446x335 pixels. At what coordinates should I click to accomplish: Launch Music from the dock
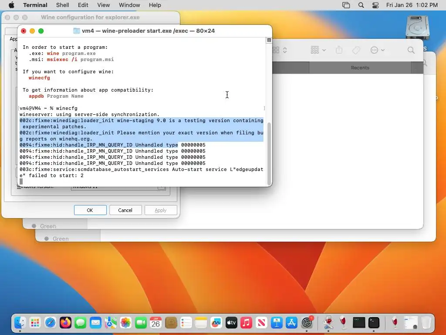[x=247, y=323]
